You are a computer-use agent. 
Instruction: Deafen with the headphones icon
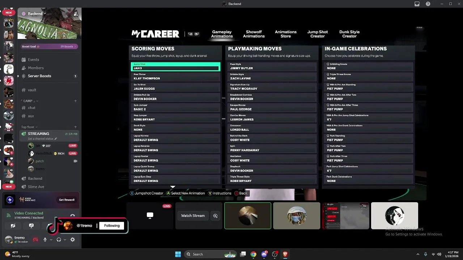coord(59,239)
